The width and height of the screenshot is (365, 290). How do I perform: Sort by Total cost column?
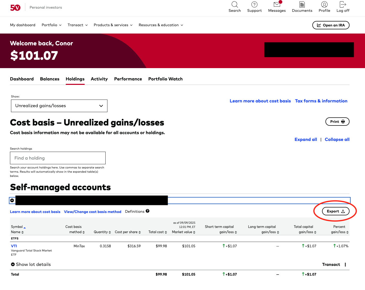(158, 232)
